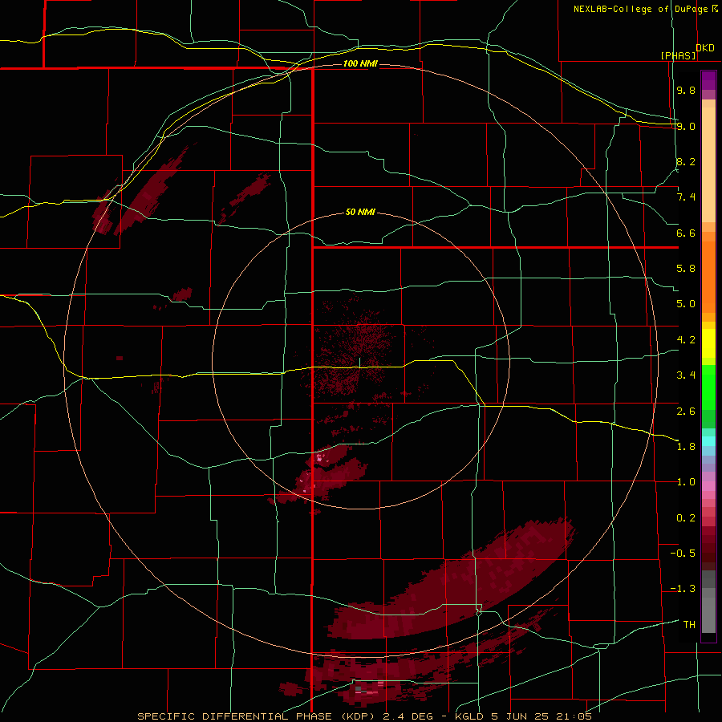
Task: Pick the dark red band on color scale
Action: coord(708,548)
